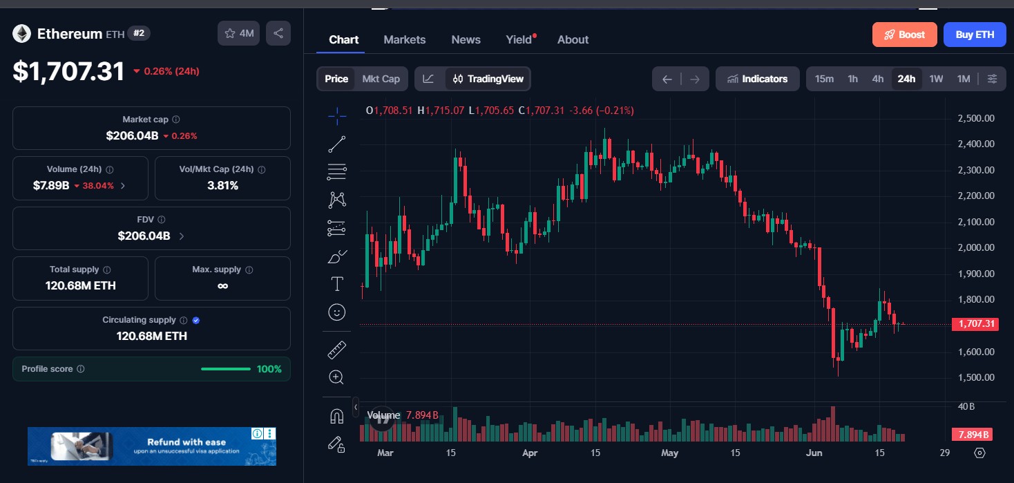Switch chart to Price
Viewport: 1014px width, 483px height.
[x=336, y=79]
